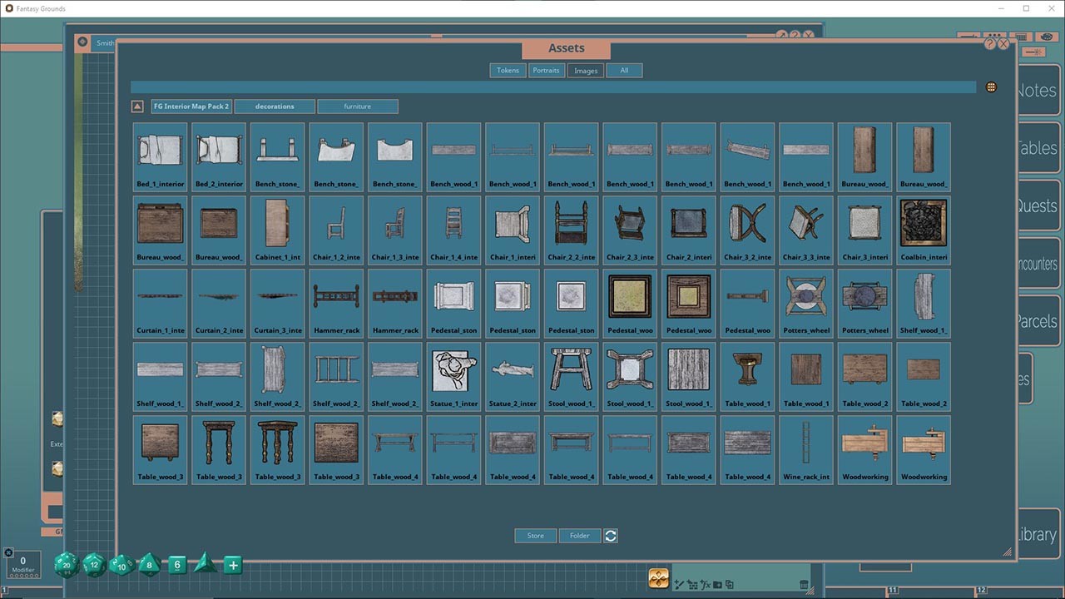The image size is (1065, 599).
Task: Navigate up a folder with the arrow button
Action: pyautogui.click(x=136, y=106)
